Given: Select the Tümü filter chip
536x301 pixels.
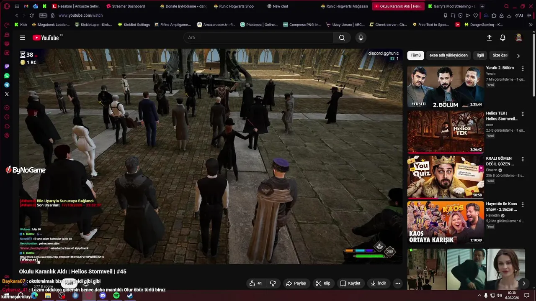Looking at the screenshot, I should (415, 55).
